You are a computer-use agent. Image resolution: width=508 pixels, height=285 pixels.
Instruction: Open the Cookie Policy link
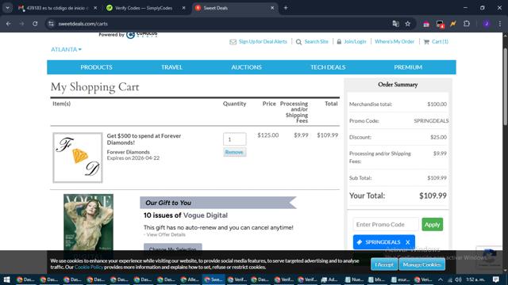[89, 268]
